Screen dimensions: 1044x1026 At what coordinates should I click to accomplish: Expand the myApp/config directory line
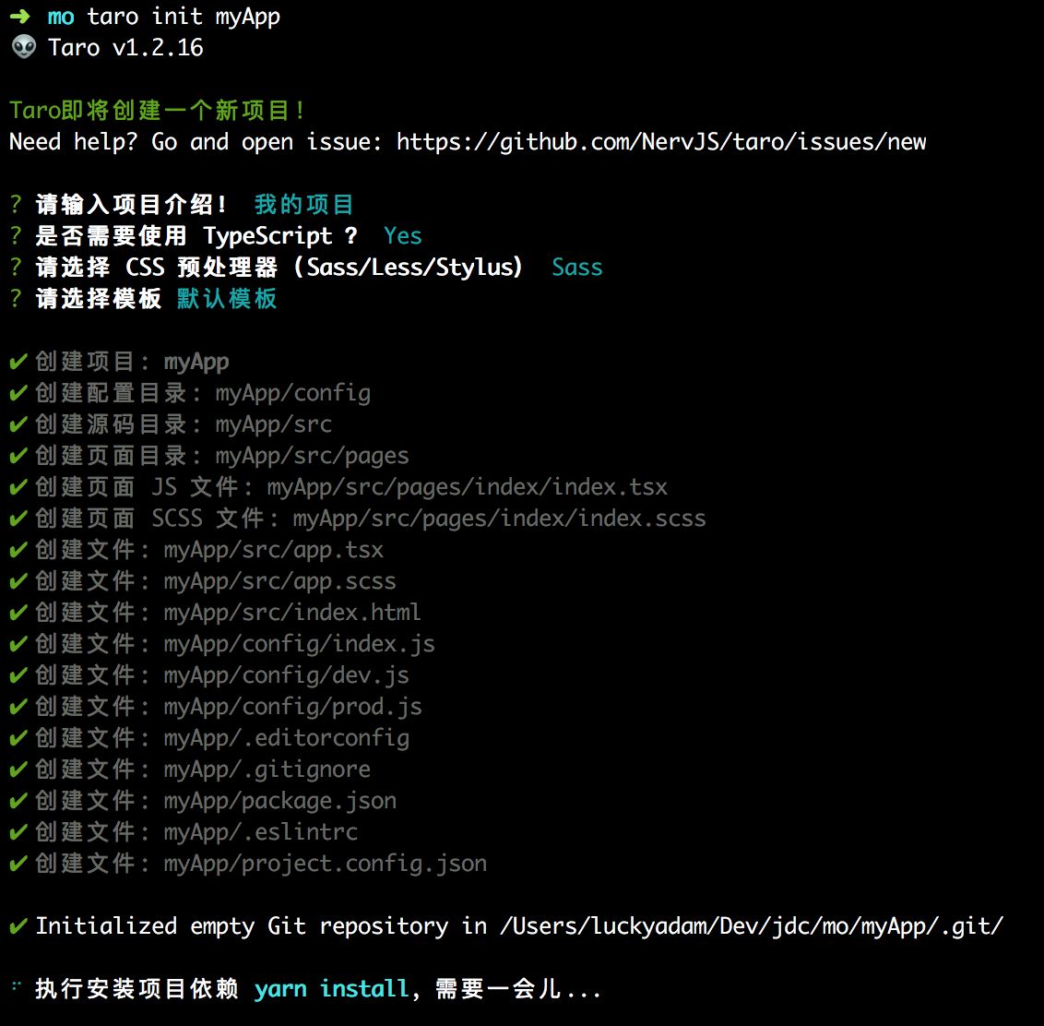coord(292,392)
